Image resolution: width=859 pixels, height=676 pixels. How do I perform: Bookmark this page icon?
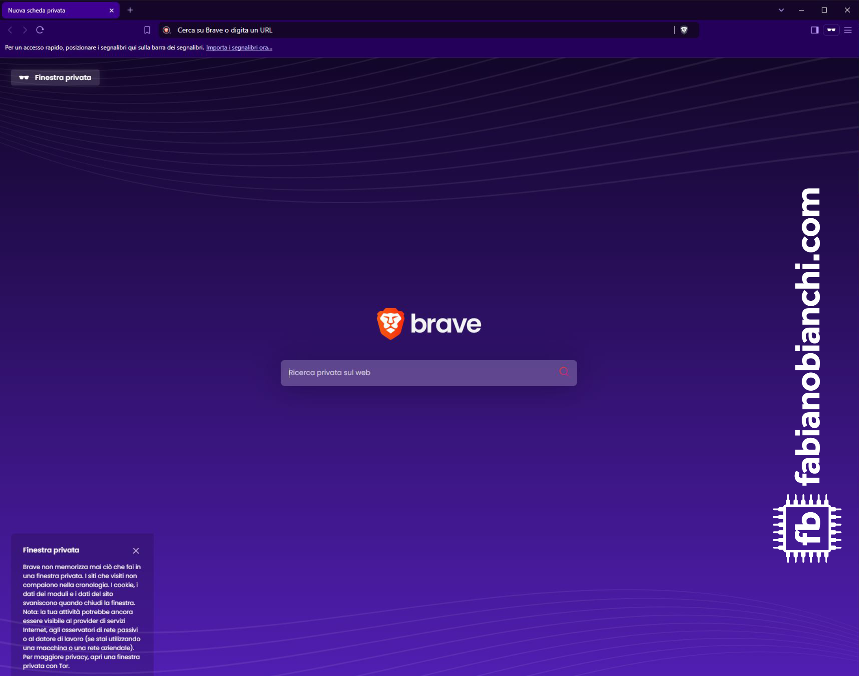click(147, 30)
